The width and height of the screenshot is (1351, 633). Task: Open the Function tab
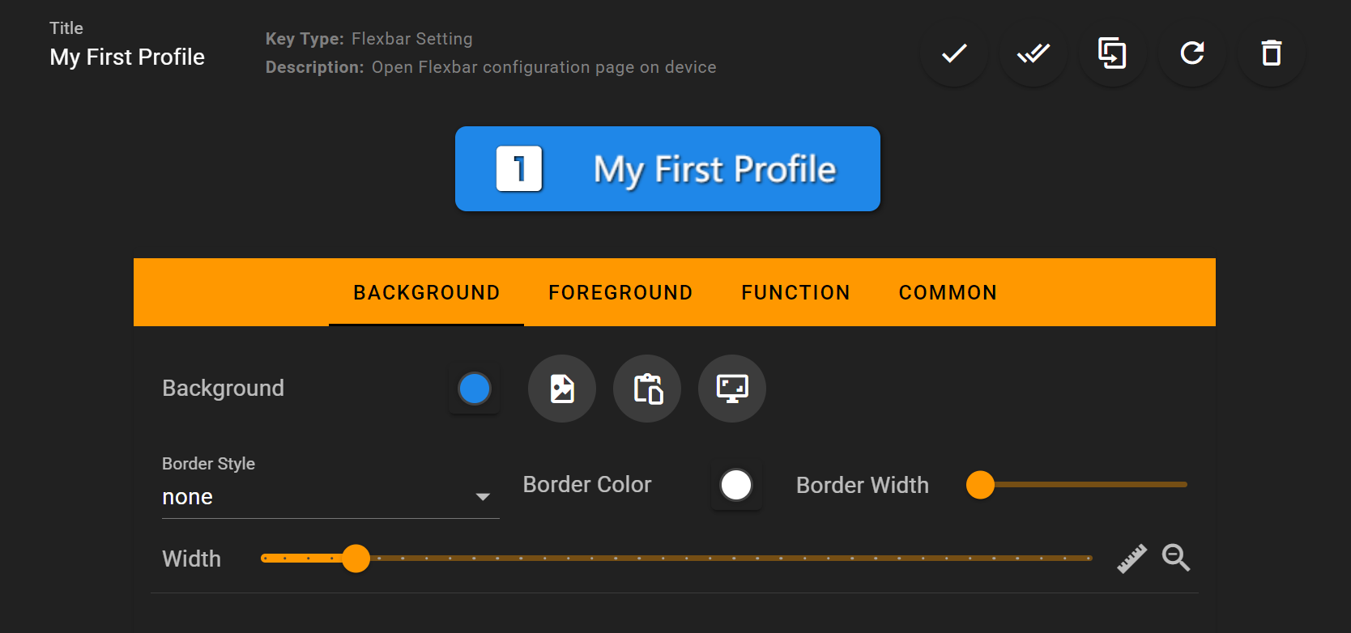coord(795,292)
